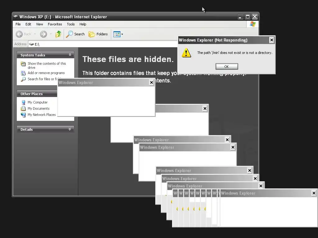318x238 pixels.
Task: Click the My Network Places icon
Action: (x=23, y=115)
